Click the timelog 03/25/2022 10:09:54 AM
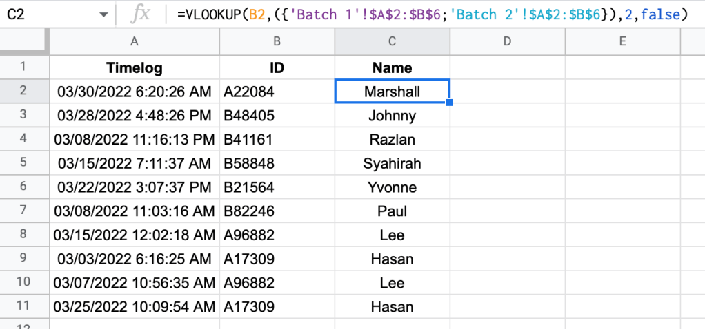This screenshot has height=329, width=705. tap(135, 307)
